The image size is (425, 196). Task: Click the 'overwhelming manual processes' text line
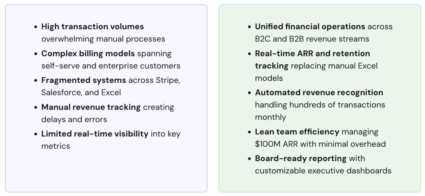pos(103,39)
